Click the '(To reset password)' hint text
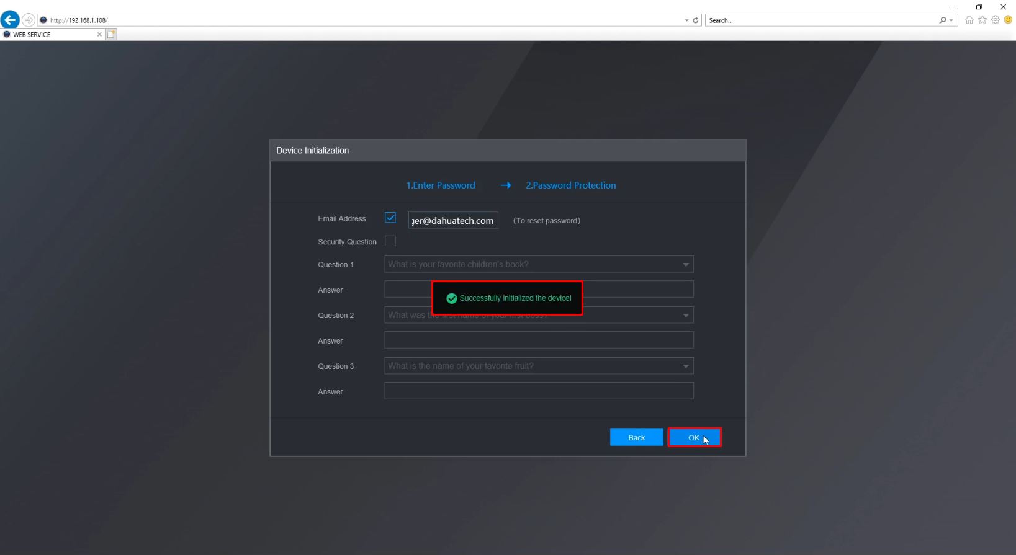Screen dimensions: 1016x555 point(547,221)
